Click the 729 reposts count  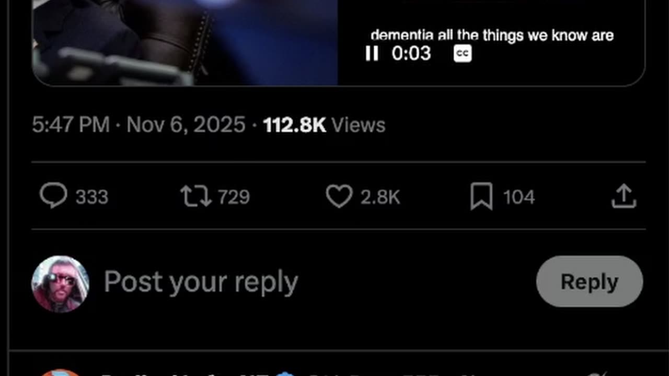[x=234, y=197]
